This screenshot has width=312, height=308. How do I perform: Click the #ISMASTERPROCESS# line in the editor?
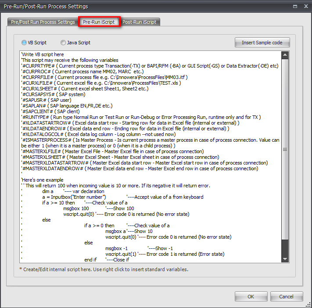click(149, 140)
